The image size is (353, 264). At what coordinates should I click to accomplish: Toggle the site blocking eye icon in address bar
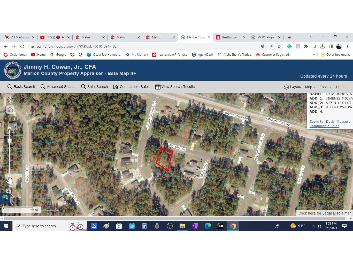263,46
